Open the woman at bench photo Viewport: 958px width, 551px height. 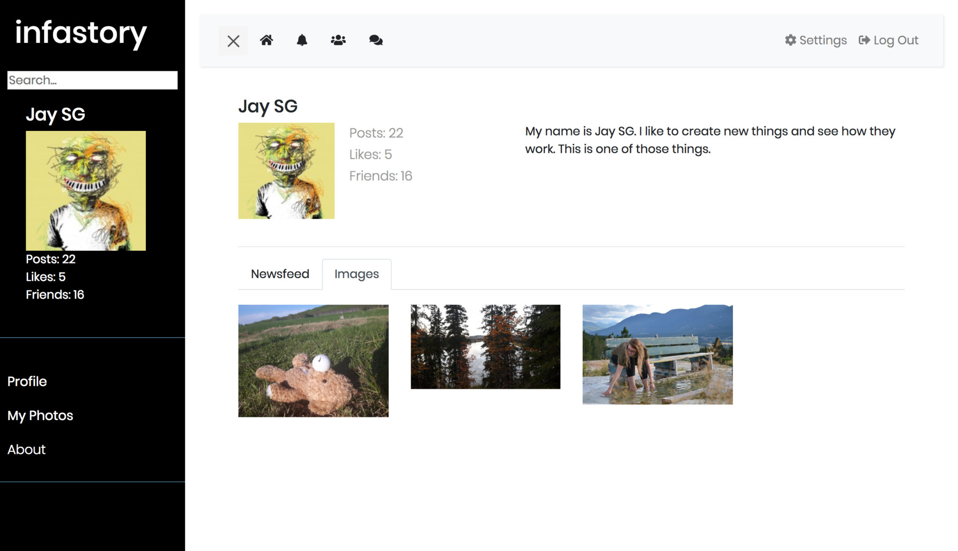point(657,354)
